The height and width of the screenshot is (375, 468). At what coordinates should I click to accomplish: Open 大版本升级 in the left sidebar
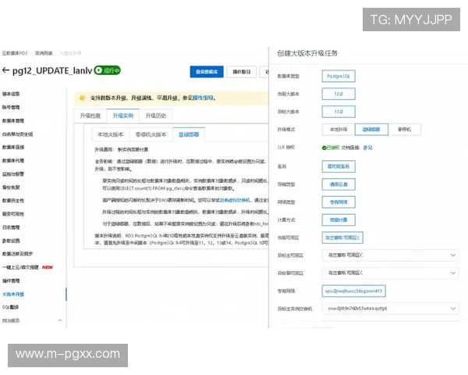[x=13, y=294]
